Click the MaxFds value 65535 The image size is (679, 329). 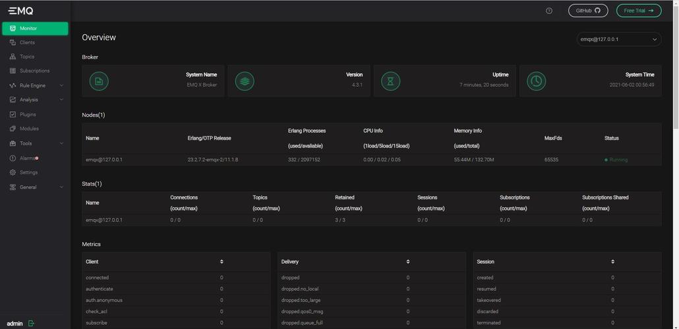tap(551, 160)
